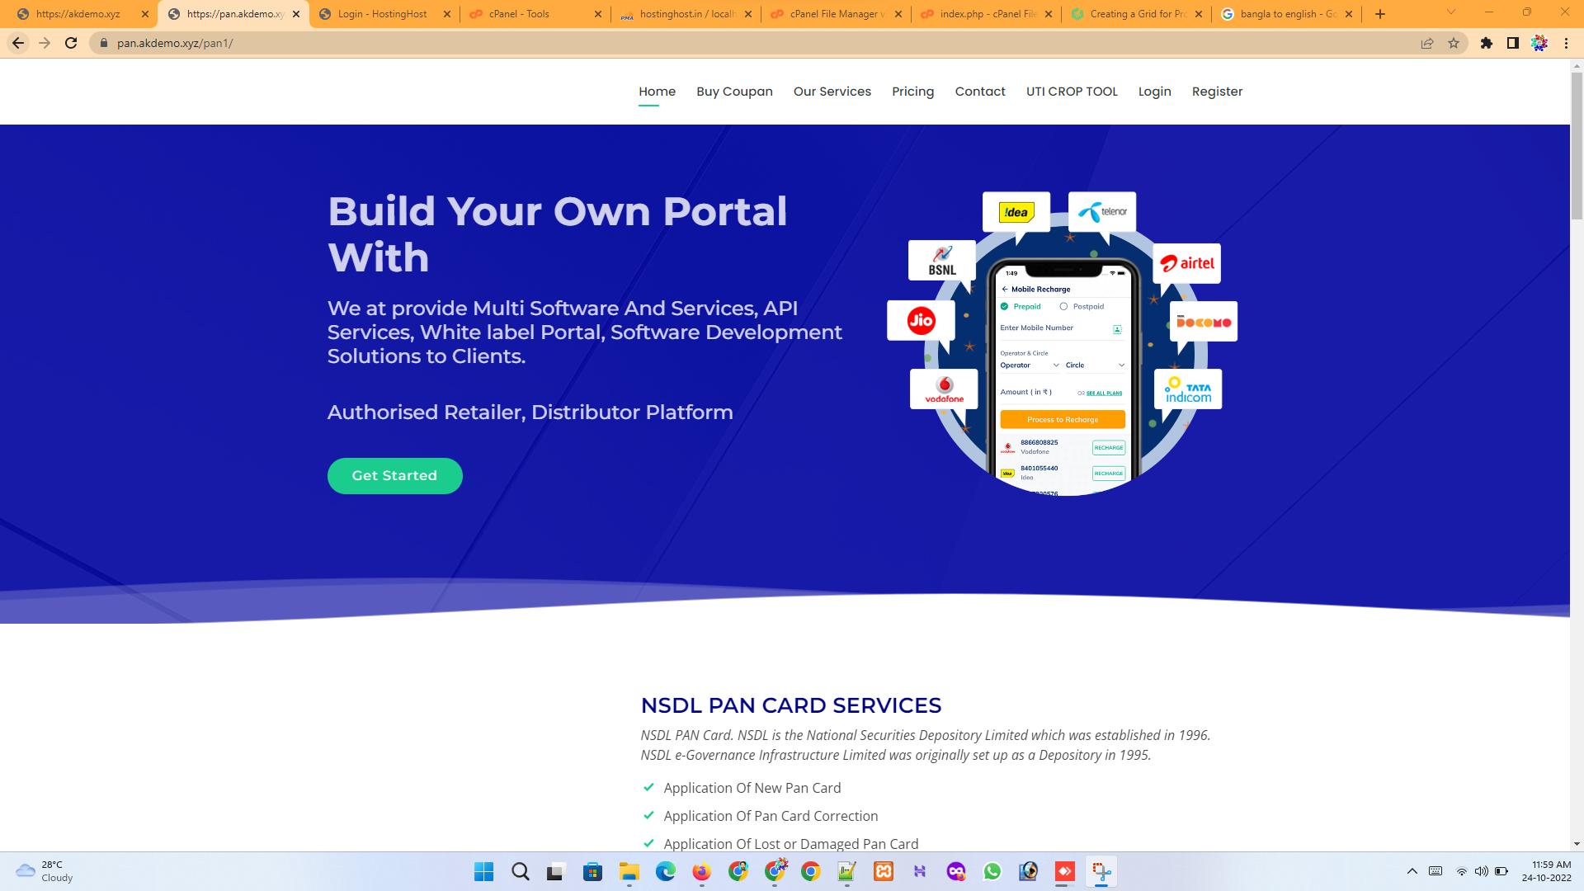
Task: Expand the Circle dropdown in phone mockup
Action: pyautogui.click(x=1095, y=365)
